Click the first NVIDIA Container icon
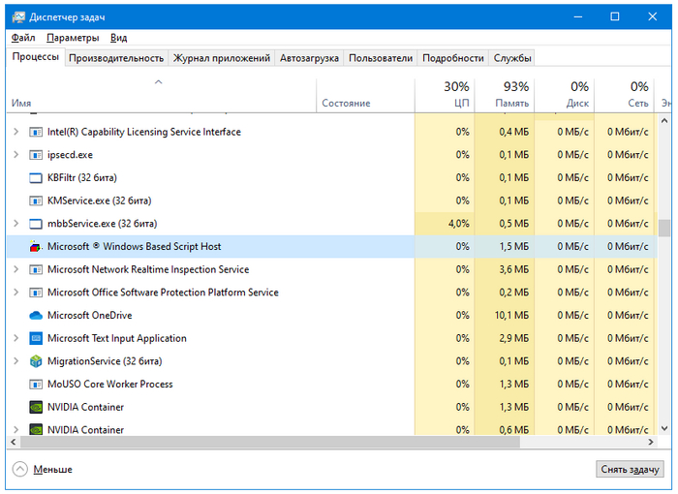 (x=37, y=408)
